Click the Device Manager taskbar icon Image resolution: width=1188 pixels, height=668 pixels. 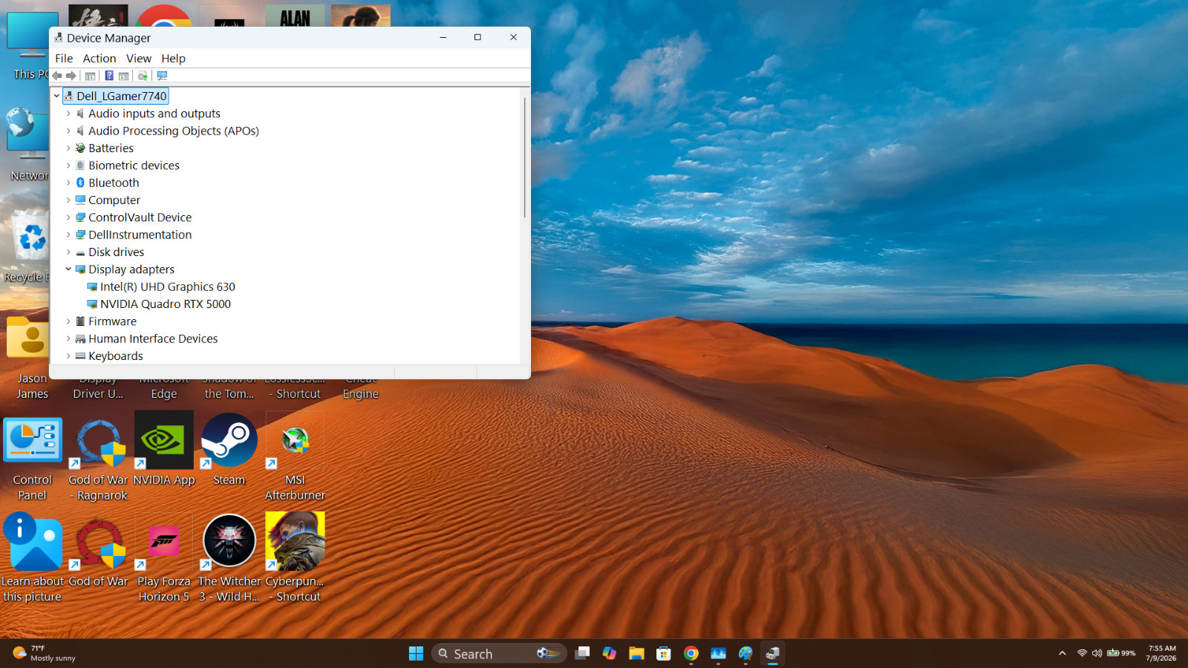[x=773, y=653]
